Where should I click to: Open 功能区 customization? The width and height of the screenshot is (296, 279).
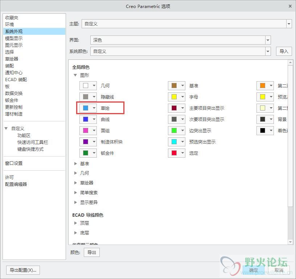[x=24, y=136]
